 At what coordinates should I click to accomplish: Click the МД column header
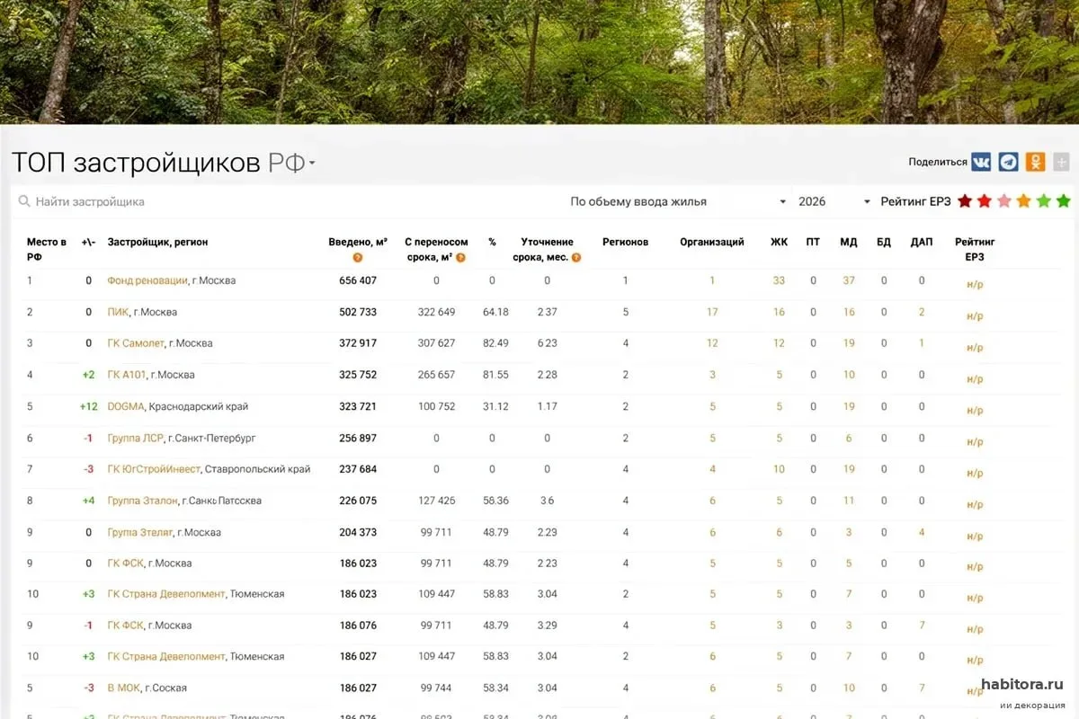coord(849,242)
